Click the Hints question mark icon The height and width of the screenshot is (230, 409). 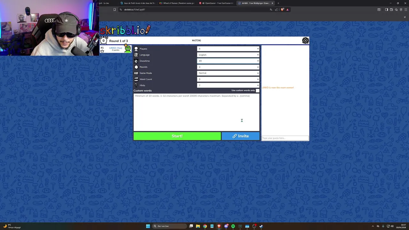136,85
